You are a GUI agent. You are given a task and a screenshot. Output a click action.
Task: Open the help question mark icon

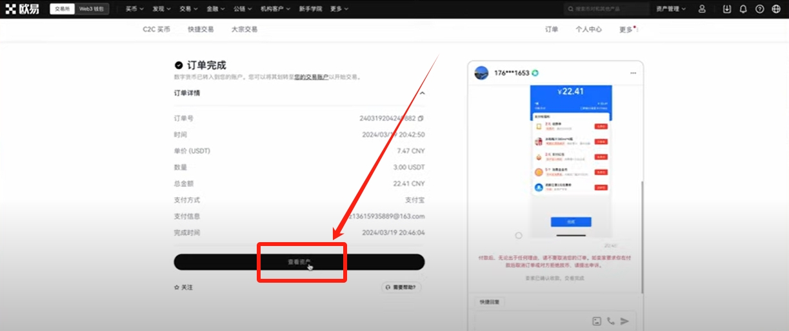tap(759, 9)
